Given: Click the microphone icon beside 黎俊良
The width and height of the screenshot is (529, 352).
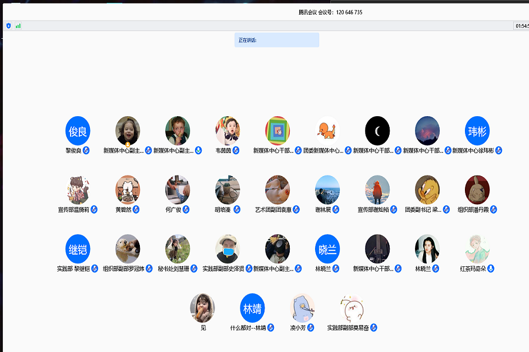Looking at the screenshot, I should pyautogui.click(x=86, y=151).
